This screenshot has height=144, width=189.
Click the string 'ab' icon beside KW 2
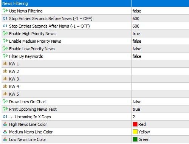5,71
